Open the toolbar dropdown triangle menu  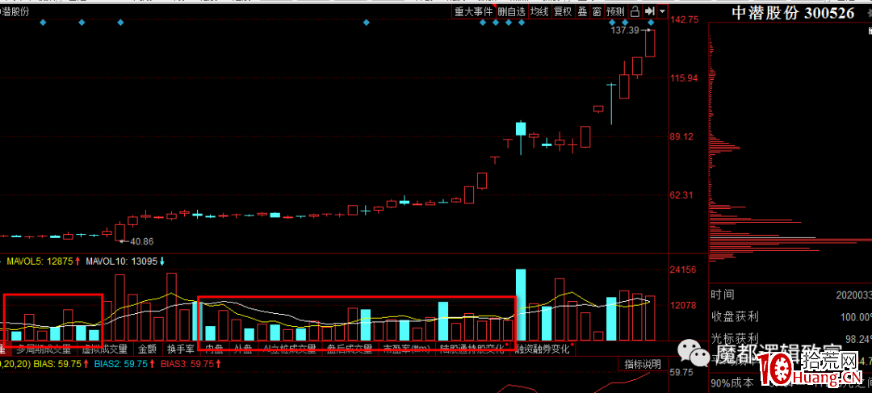[662, 11]
